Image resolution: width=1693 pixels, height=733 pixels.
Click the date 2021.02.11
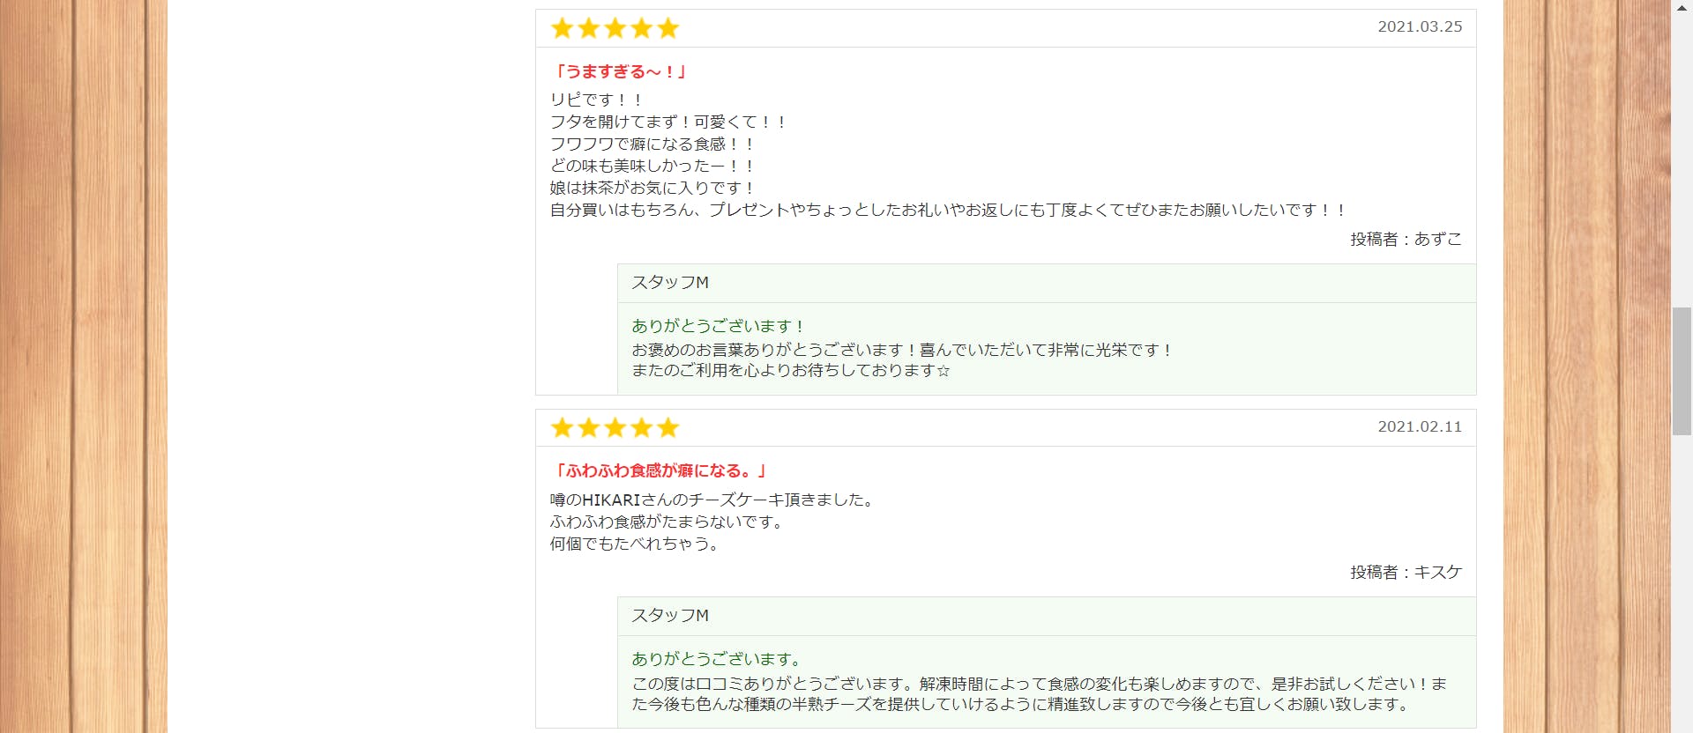(x=1420, y=427)
